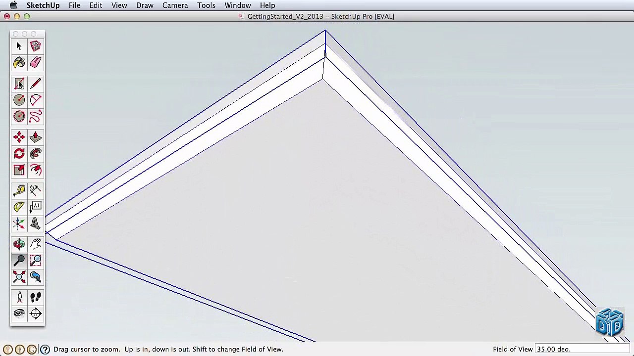Open the Apple system menu
The height and width of the screenshot is (356, 634).
tap(13, 5)
